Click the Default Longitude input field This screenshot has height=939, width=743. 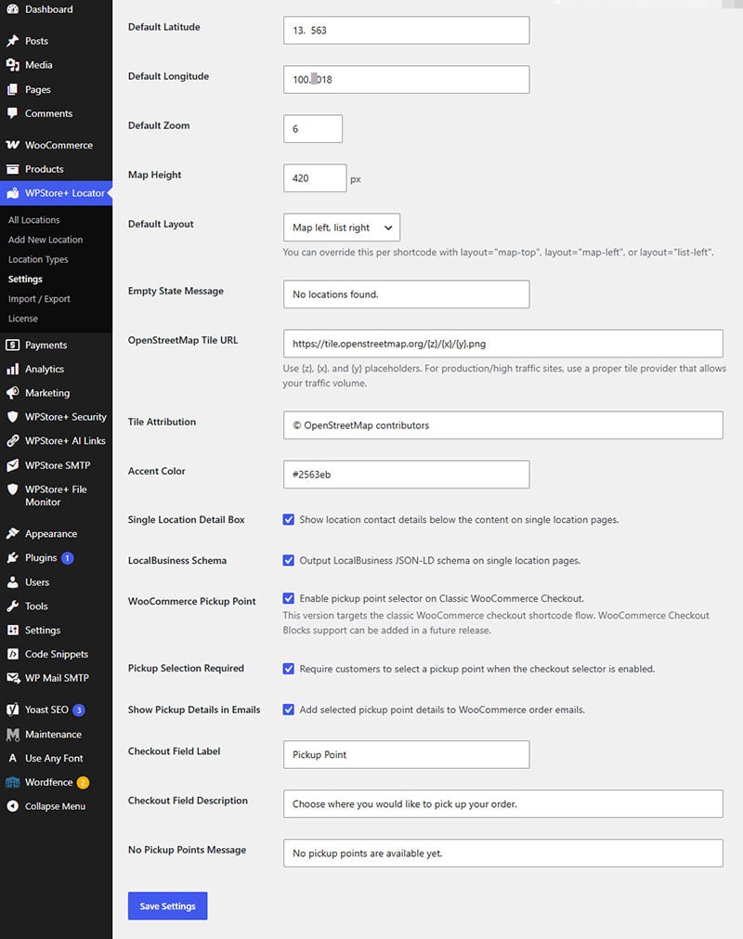tap(407, 79)
